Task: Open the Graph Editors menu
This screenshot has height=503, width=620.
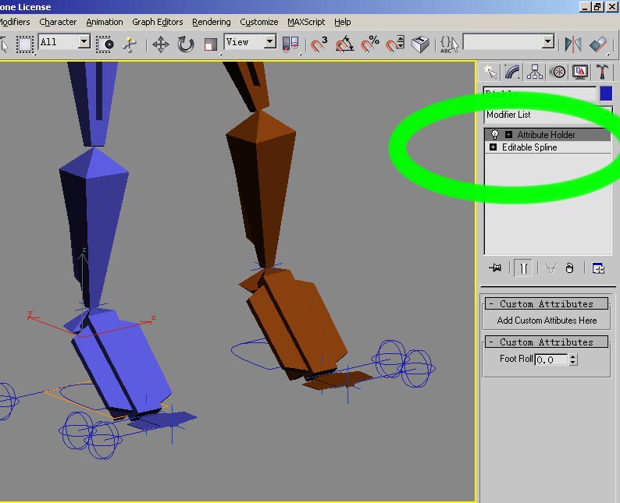Action: [x=157, y=22]
